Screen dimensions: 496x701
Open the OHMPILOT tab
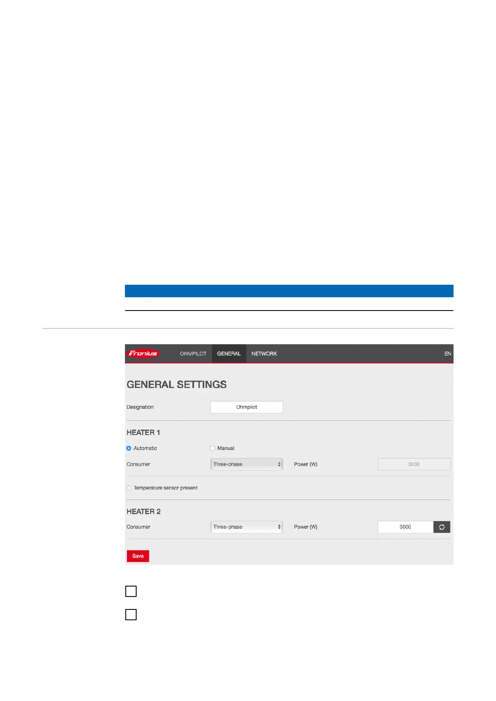point(193,354)
